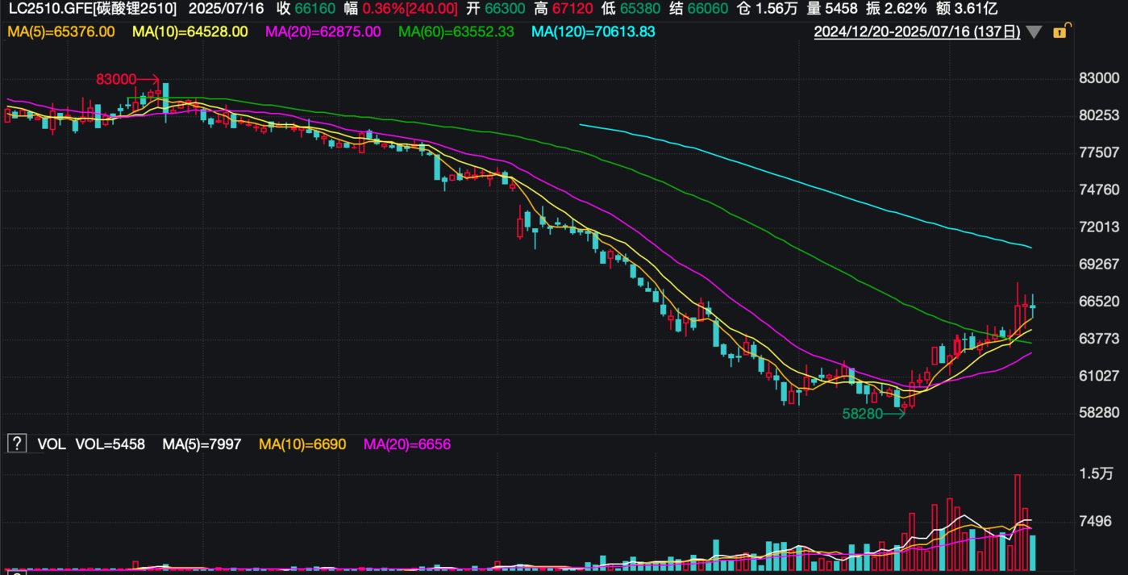Toggle the orange chart lock icon

pyautogui.click(x=1059, y=32)
